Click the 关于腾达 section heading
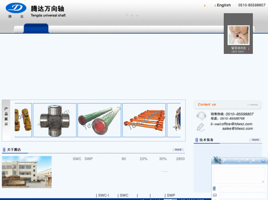 point(14,150)
